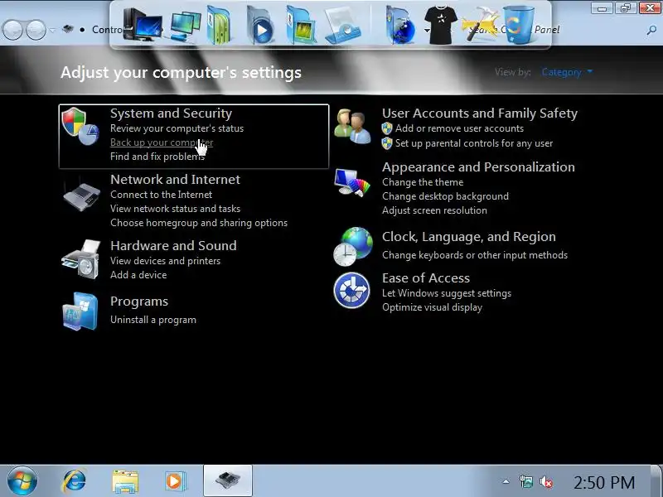This screenshot has height=497, width=663.
Task: Open System and Security category
Action: [x=171, y=113]
